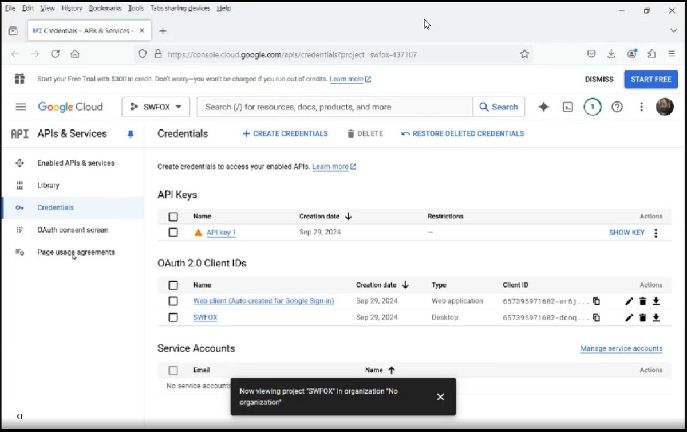Viewport: 687px width, 432px height.
Task: Open the help question mark icon
Action: tap(617, 107)
